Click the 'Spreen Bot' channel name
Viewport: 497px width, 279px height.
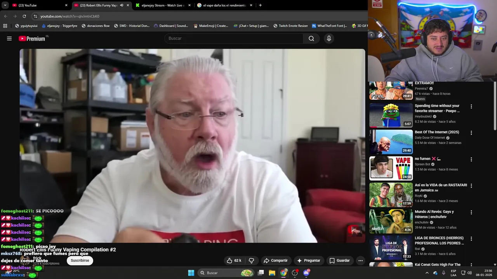(x=422, y=164)
